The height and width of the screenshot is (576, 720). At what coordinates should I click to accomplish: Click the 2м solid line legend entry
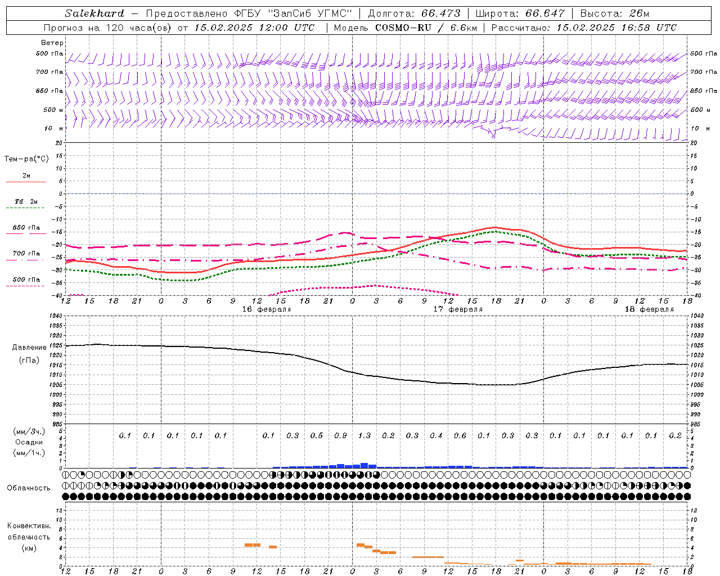26,178
